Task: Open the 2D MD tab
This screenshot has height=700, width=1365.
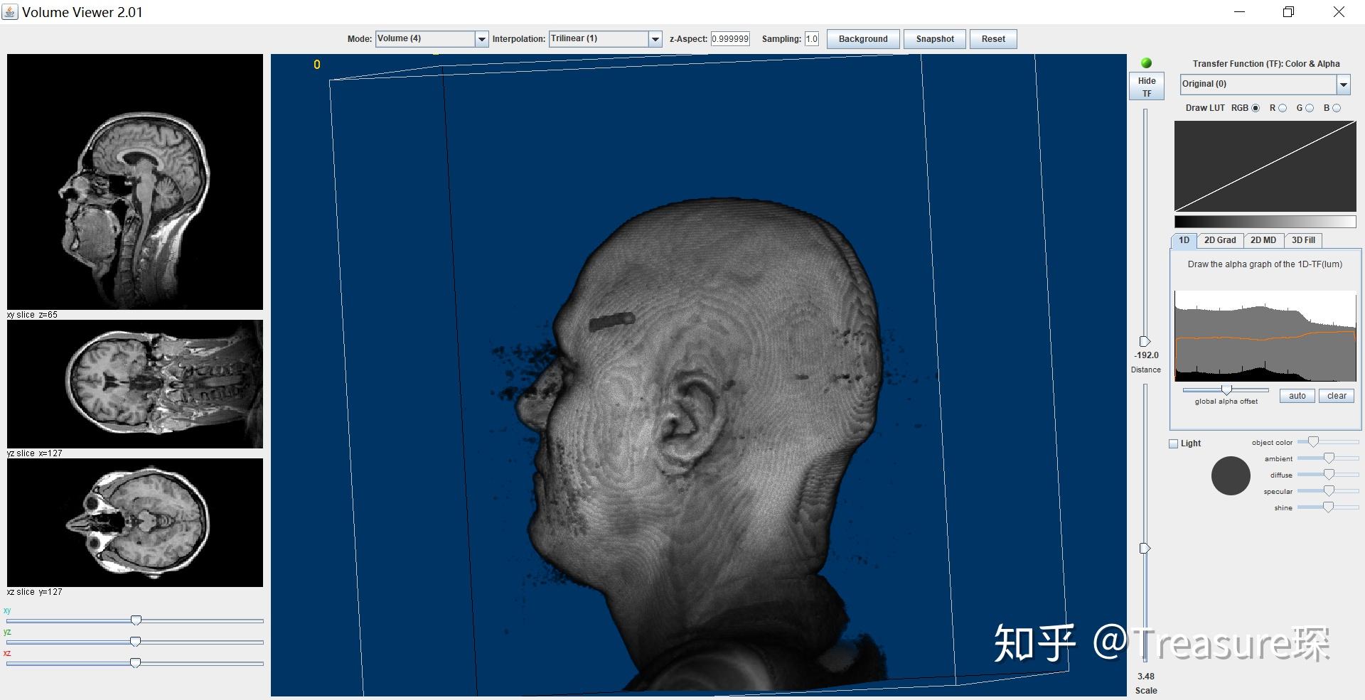Action: [1263, 240]
